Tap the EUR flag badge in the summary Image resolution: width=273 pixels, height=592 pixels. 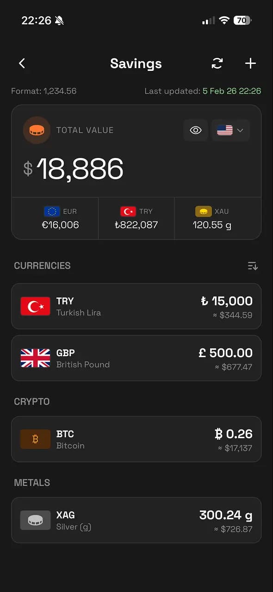51,211
